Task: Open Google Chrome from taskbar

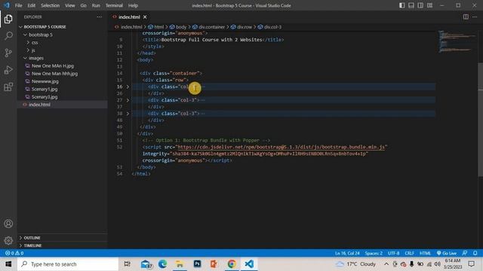Action: point(232,264)
